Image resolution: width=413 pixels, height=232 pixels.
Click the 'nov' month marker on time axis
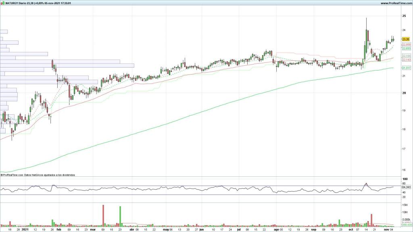386,229
